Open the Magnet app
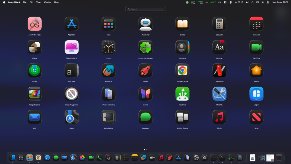Screen dimensions: 291x164 [256, 94]
